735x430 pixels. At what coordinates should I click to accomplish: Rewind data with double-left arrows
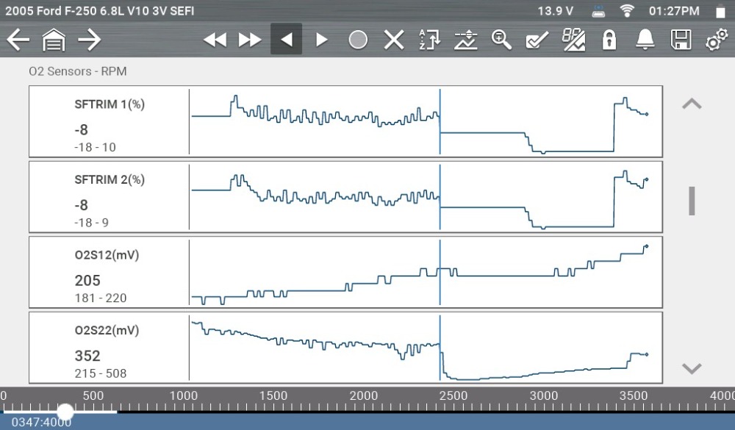coord(215,40)
